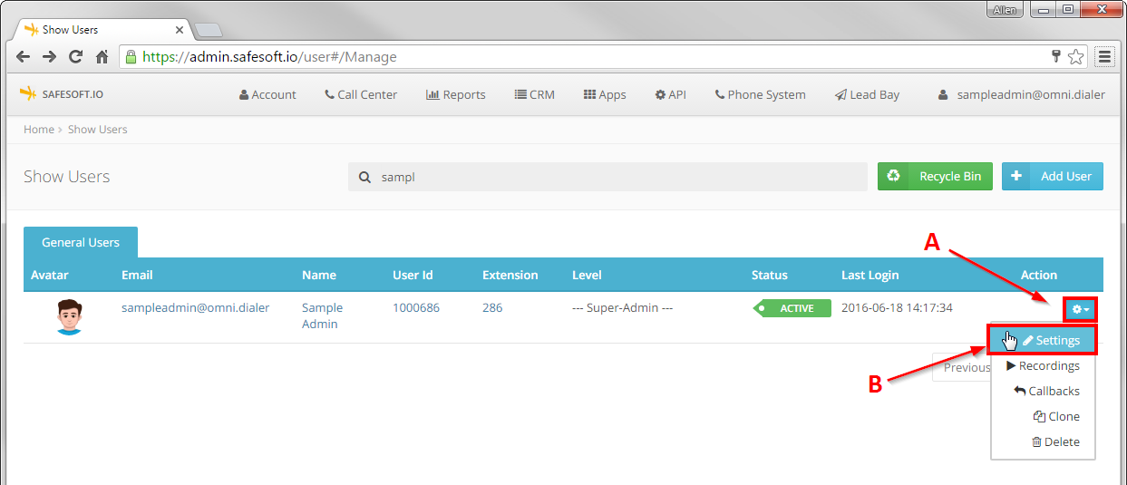Open the Reports menu
This screenshot has width=1127, height=485.
pos(456,94)
